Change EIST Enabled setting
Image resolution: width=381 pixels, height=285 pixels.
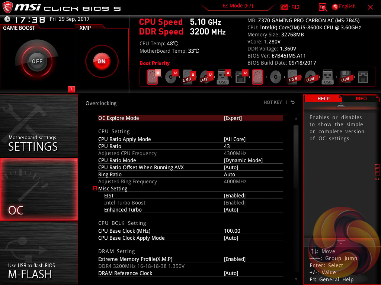pos(234,196)
